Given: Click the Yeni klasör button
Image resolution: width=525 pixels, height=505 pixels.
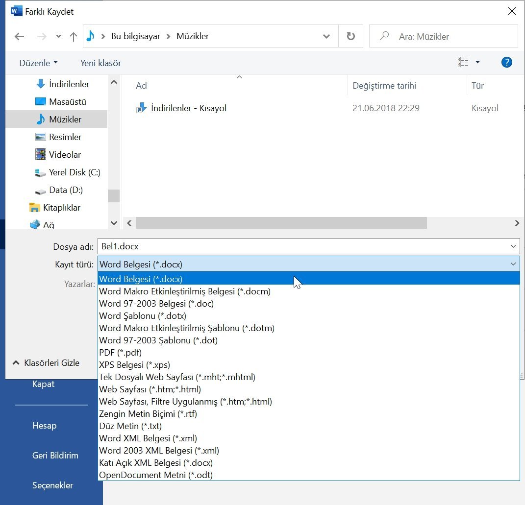Looking at the screenshot, I should click(100, 63).
